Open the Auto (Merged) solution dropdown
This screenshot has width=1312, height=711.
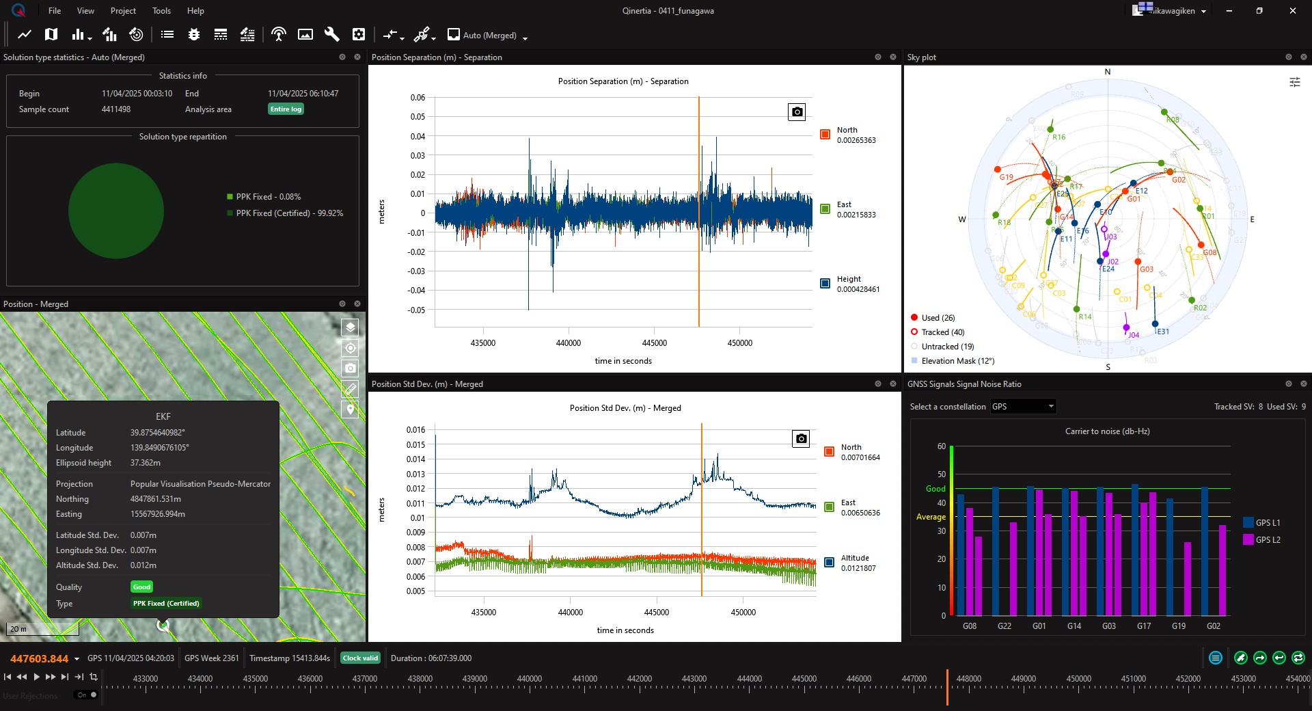pos(488,35)
